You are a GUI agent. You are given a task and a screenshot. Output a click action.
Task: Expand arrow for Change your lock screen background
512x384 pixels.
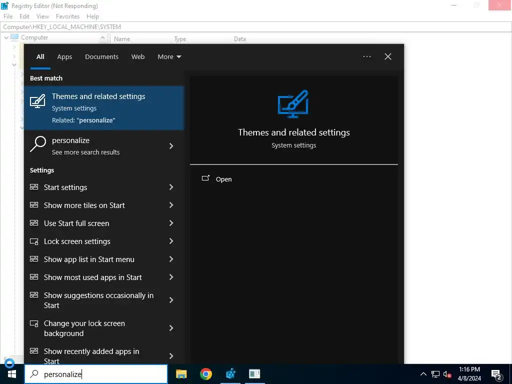171,328
